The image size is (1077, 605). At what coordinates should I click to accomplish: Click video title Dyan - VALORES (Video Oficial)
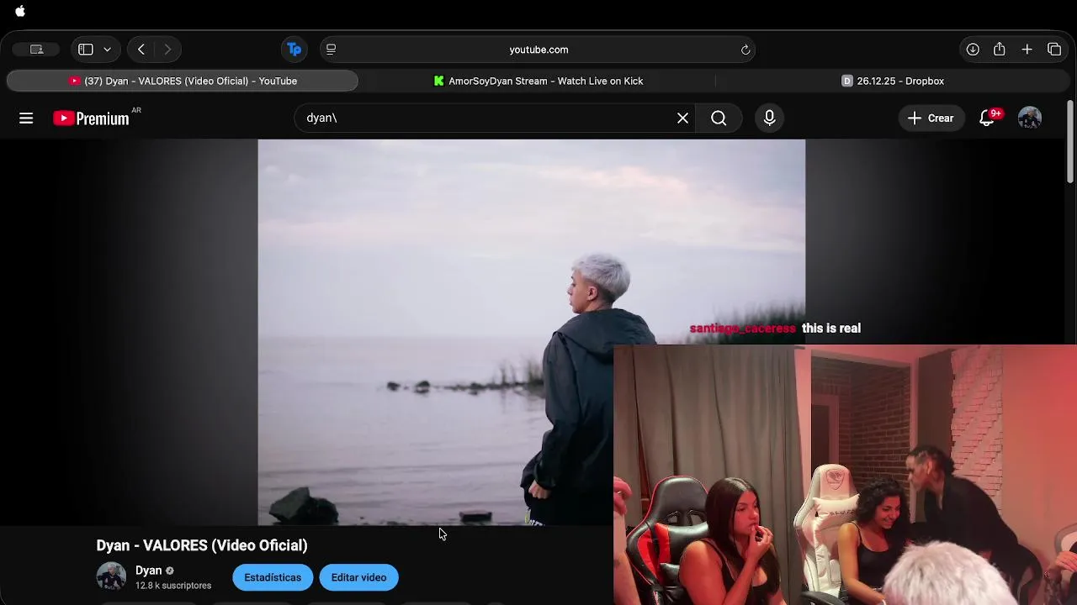pyautogui.click(x=202, y=545)
